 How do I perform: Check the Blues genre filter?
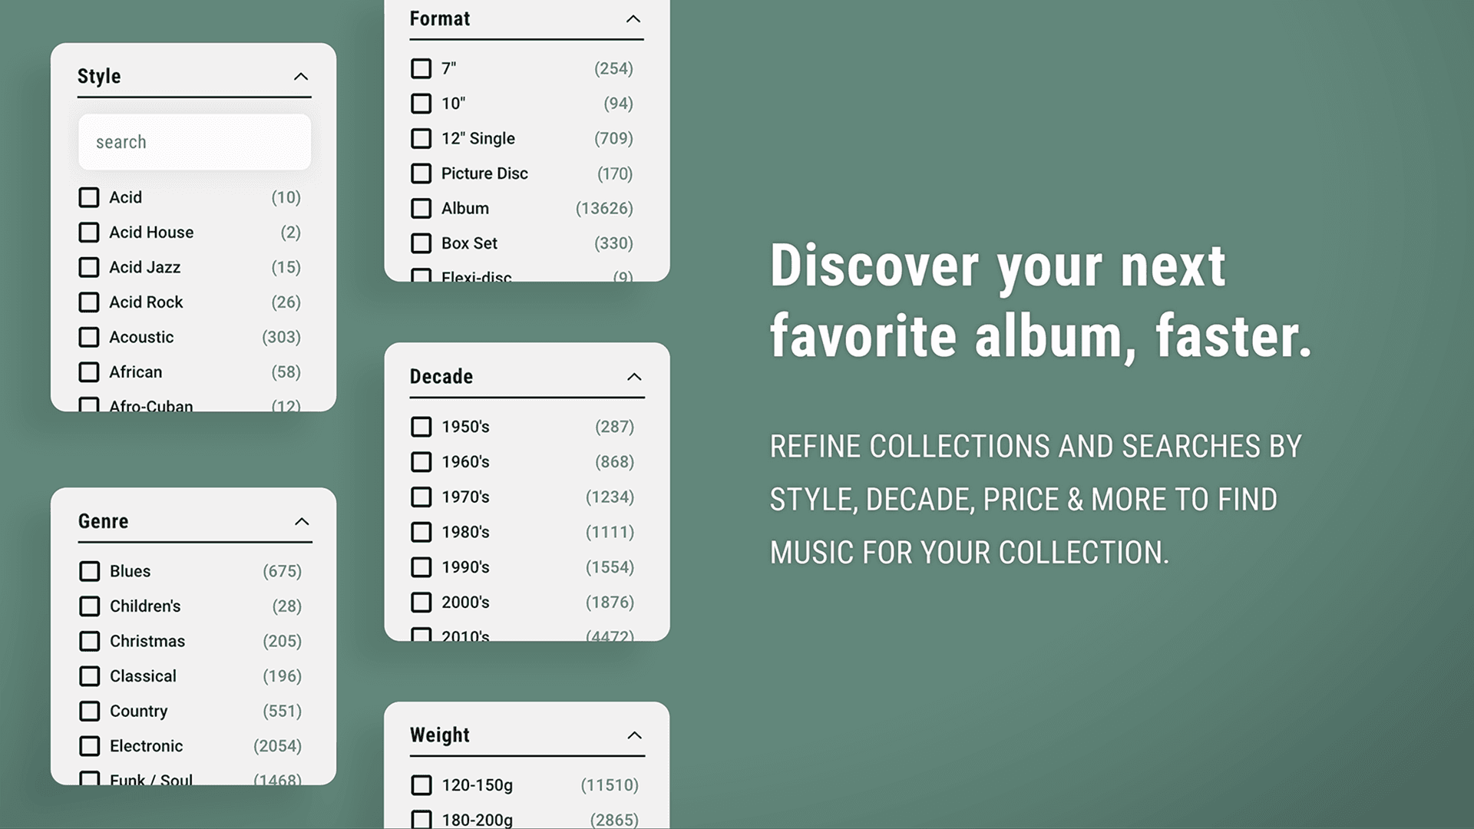[x=90, y=571]
